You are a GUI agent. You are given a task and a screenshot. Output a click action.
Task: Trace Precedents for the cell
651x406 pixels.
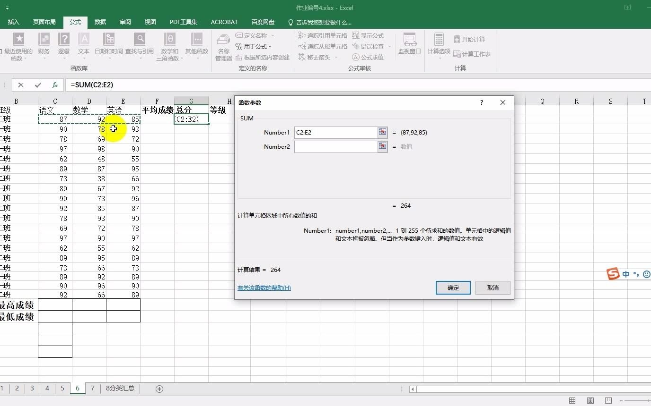(x=323, y=35)
